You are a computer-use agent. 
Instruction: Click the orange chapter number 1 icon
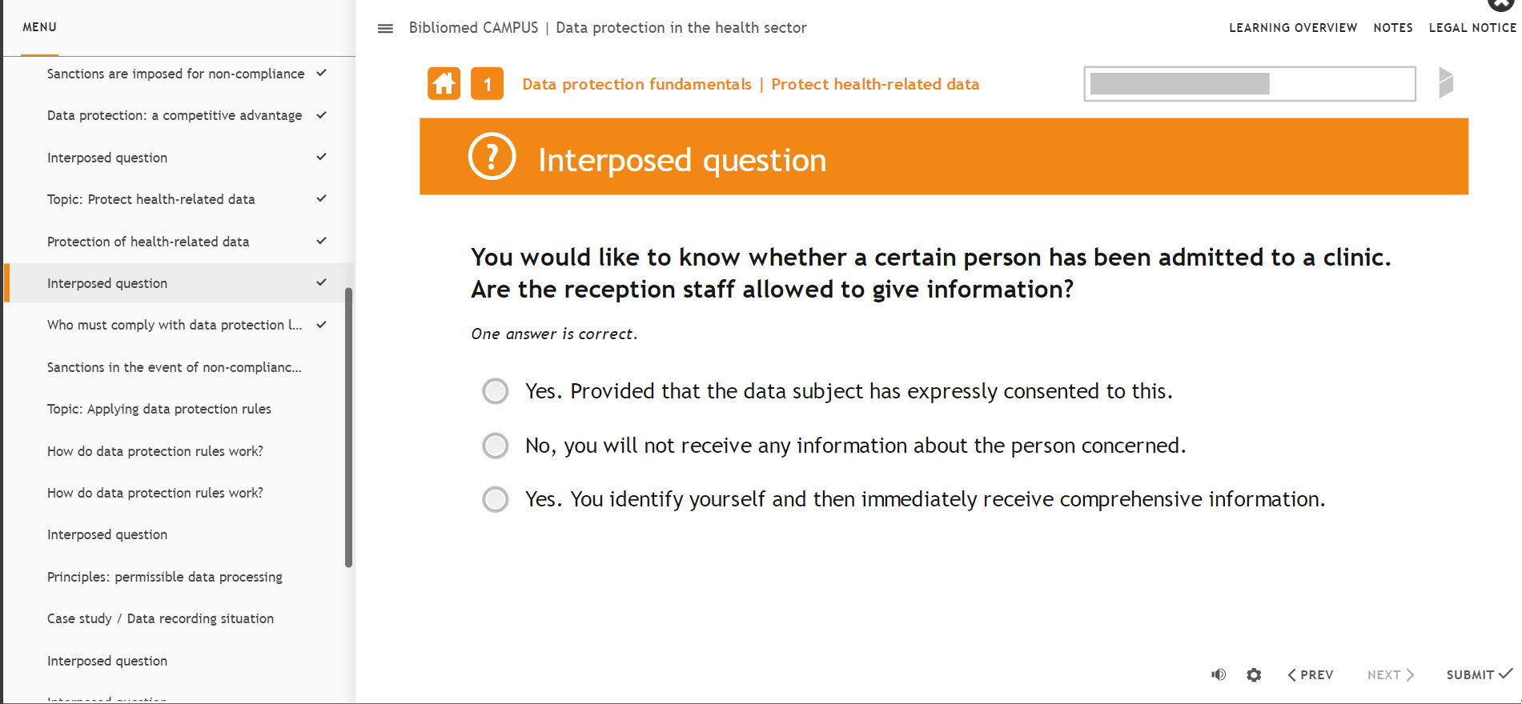pos(487,84)
